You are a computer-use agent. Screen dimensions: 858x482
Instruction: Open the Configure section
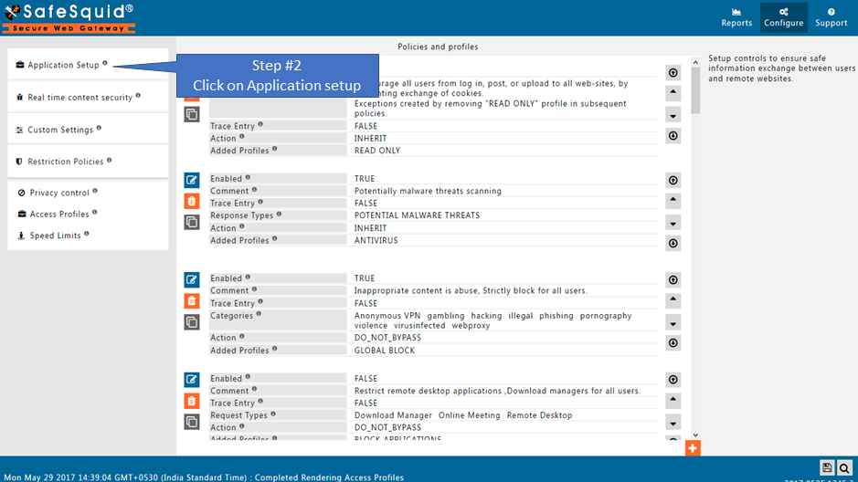coord(784,17)
